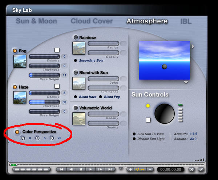
Task: Enable the Secondary Bow option
Action: 76,60
